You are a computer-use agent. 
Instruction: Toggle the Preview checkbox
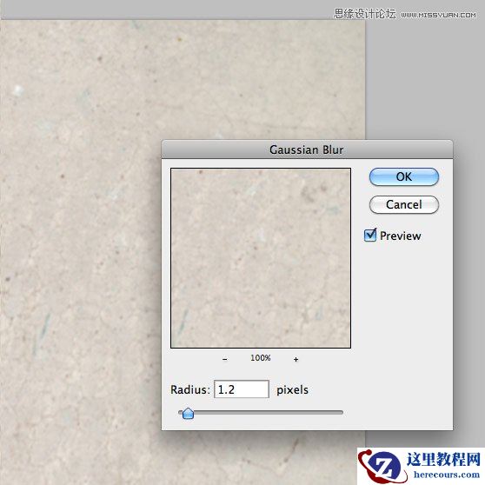click(x=370, y=236)
